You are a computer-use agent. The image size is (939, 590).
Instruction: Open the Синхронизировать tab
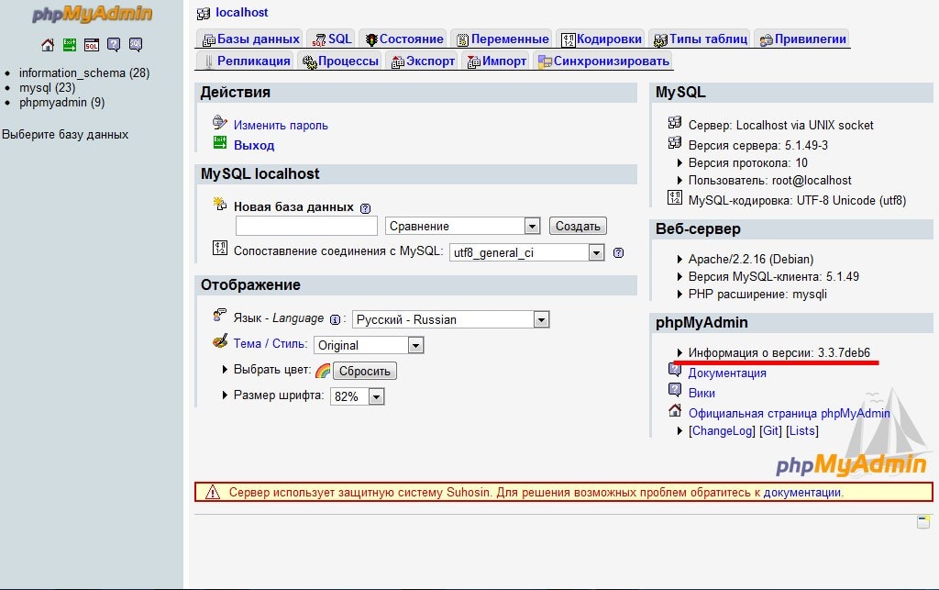point(602,61)
